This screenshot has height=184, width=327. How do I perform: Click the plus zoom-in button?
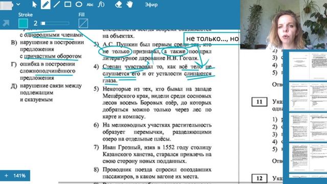click(6, 176)
